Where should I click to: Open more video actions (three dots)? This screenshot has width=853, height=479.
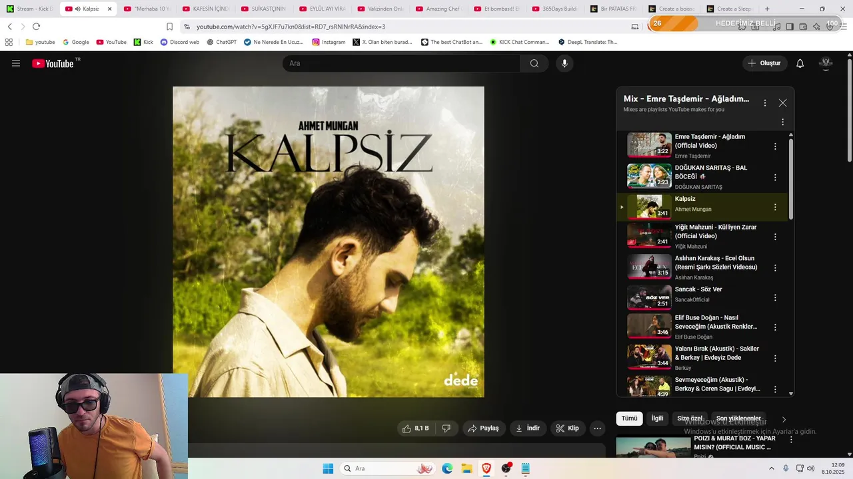(597, 428)
